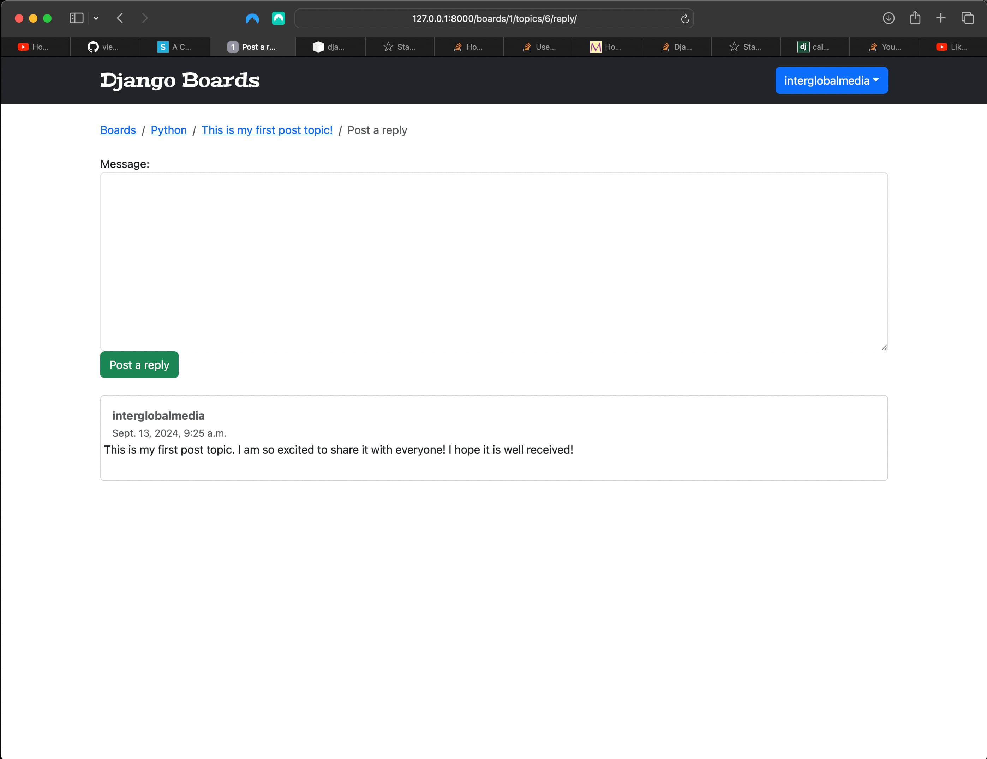The width and height of the screenshot is (987, 759).
Task: Focus the Message text area
Action: [494, 261]
